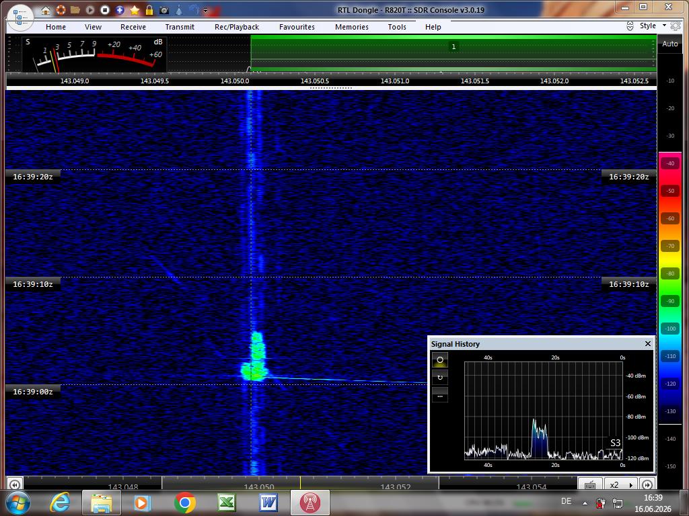Image resolution: width=689 pixels, height=516 pixels.
Task: Click the scroll-left button of the frequency bar
Action: [15, 484]
